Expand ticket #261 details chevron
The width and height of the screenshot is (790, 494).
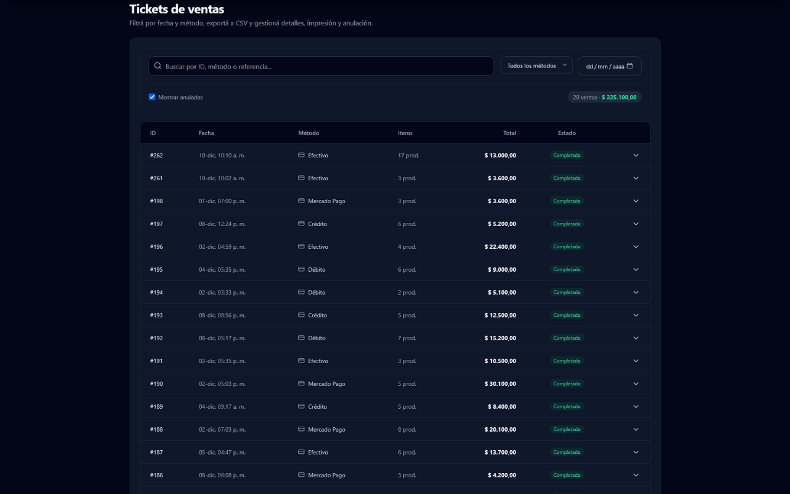pyautogui.click(x=636, y=178)
